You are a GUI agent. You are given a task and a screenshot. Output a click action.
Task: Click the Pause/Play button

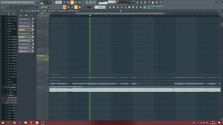(x=46, y=2)
